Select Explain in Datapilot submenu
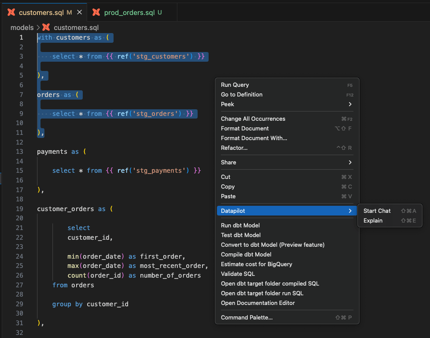The image size is (430, 338). pos(390,220)
